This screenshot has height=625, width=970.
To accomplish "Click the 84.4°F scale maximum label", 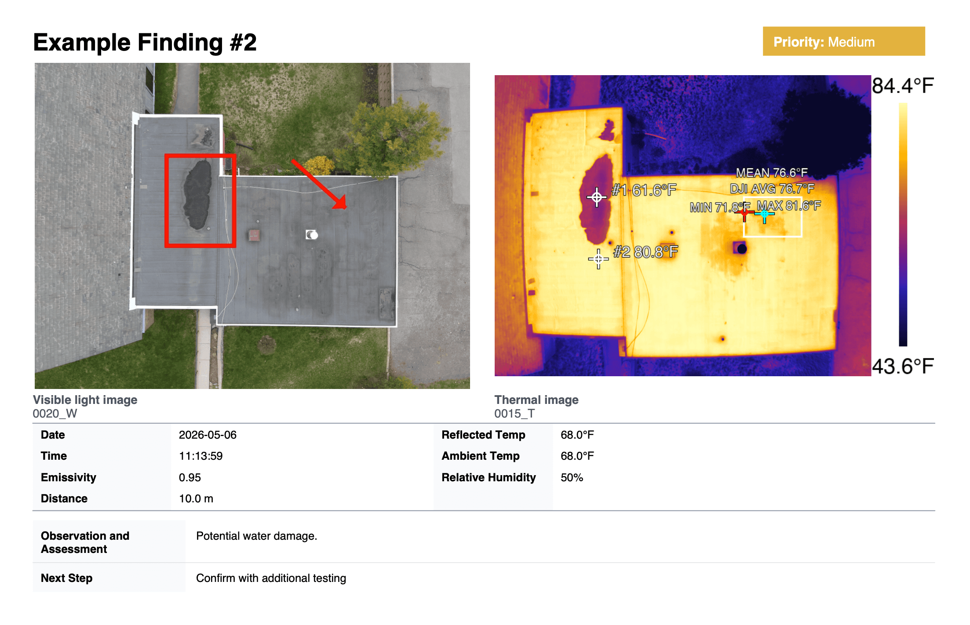I will [x=902, y=86].
